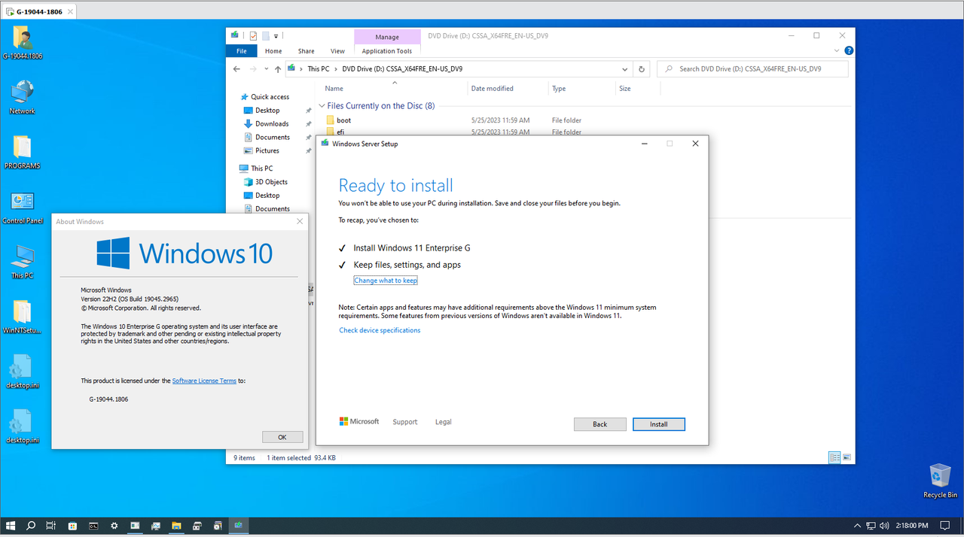Open Customize Quick Access Toolbar dropdown
Screen dimensions: 964x537
[x=276, y=35]
